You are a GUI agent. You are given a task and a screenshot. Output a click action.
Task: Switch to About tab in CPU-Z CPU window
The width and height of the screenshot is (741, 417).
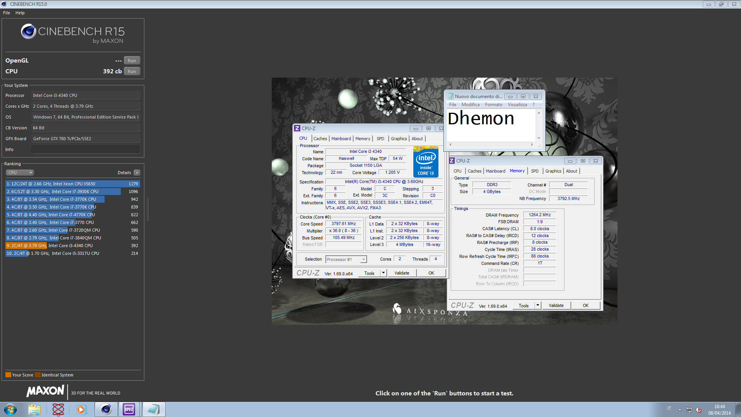click(417, 139)
